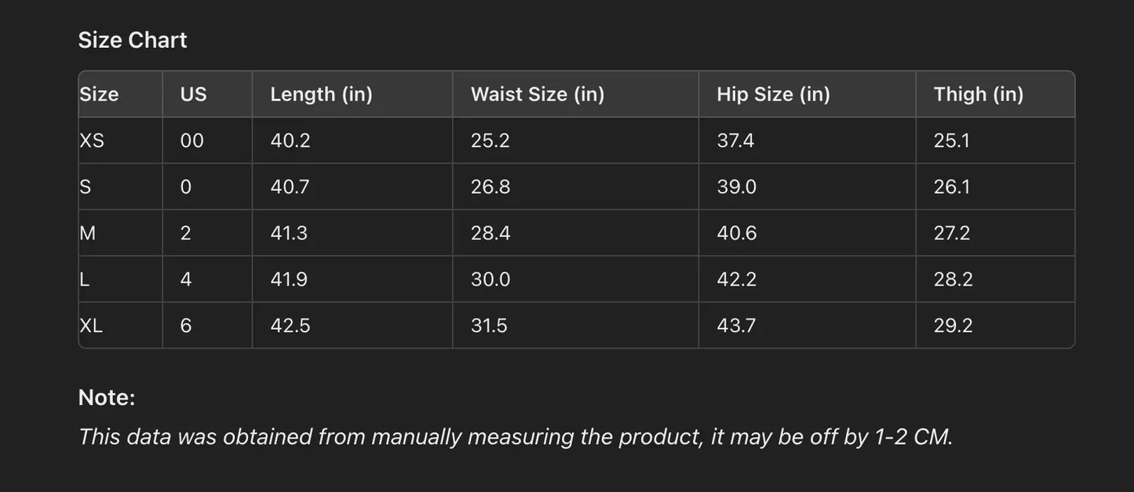Select thigh value 29.2 for size XL
The height and width of the screenshot is (492, 1134).
953,326
